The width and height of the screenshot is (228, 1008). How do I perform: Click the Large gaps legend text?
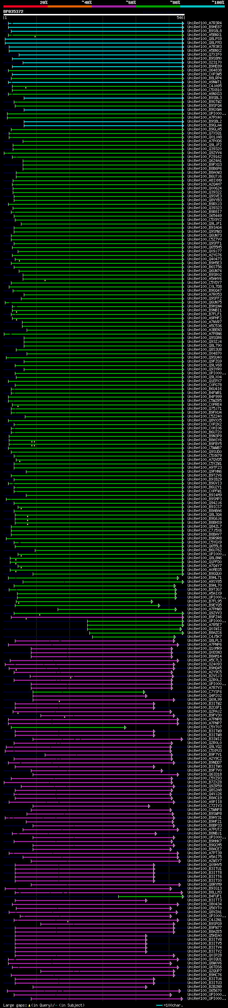(44, 1005)
